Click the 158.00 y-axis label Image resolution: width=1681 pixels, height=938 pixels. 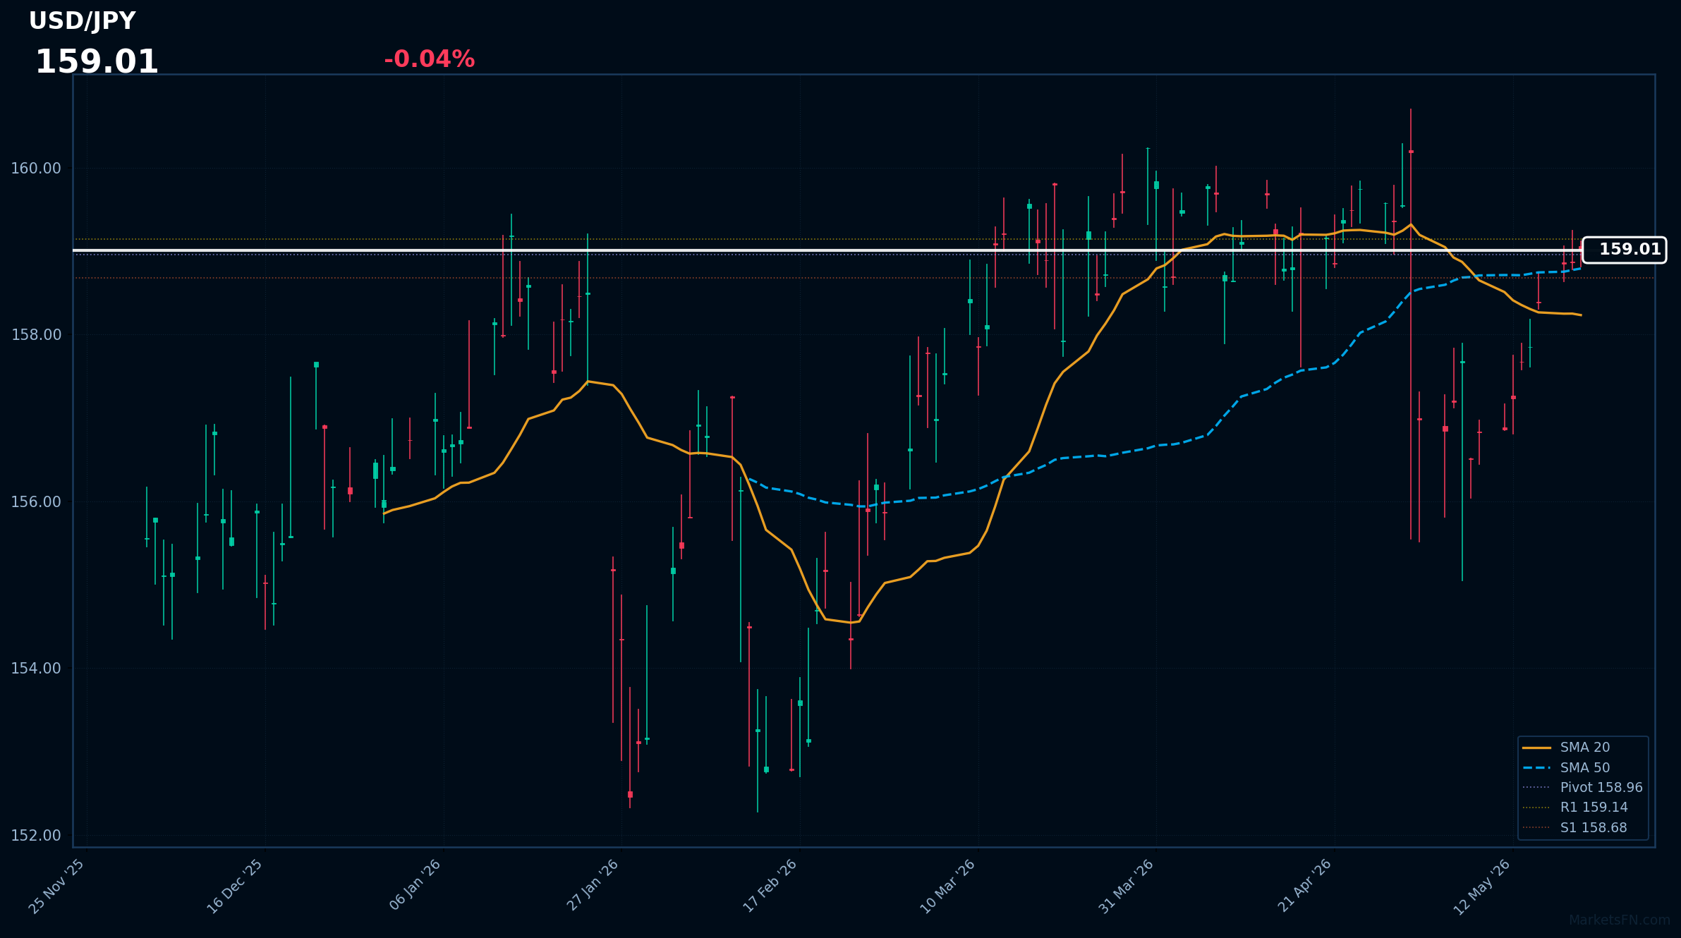click(36, 335)
